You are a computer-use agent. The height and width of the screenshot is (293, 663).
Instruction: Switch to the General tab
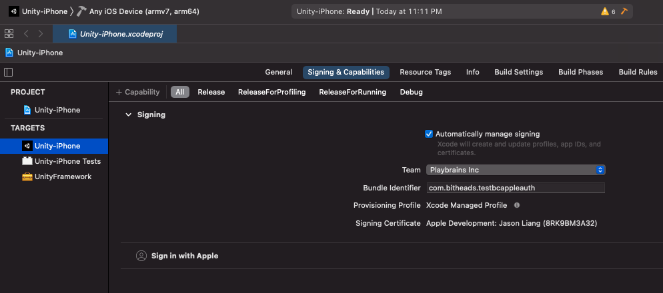point(279,72)
